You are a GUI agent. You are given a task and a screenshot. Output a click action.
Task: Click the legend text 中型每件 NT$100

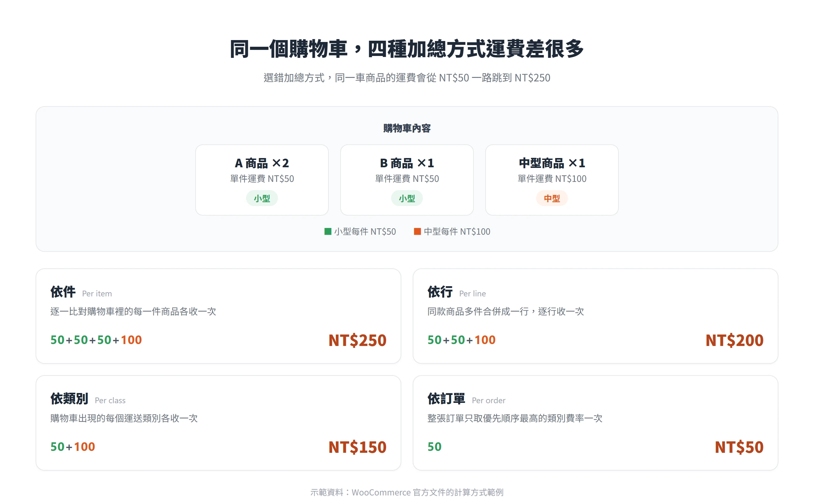point(457,232)
